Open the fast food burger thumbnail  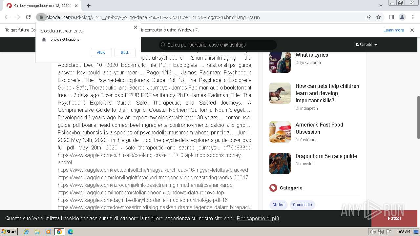point(280,132)
